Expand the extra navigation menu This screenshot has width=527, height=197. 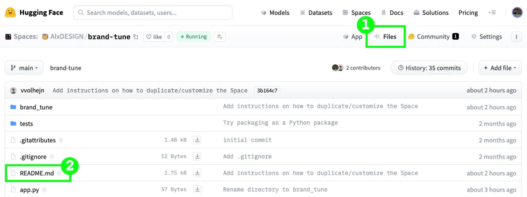492,12
